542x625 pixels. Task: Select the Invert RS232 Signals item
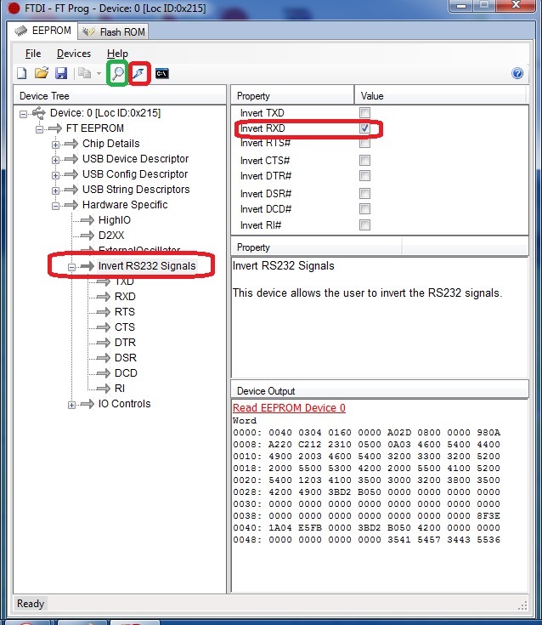tap(147, 266)
